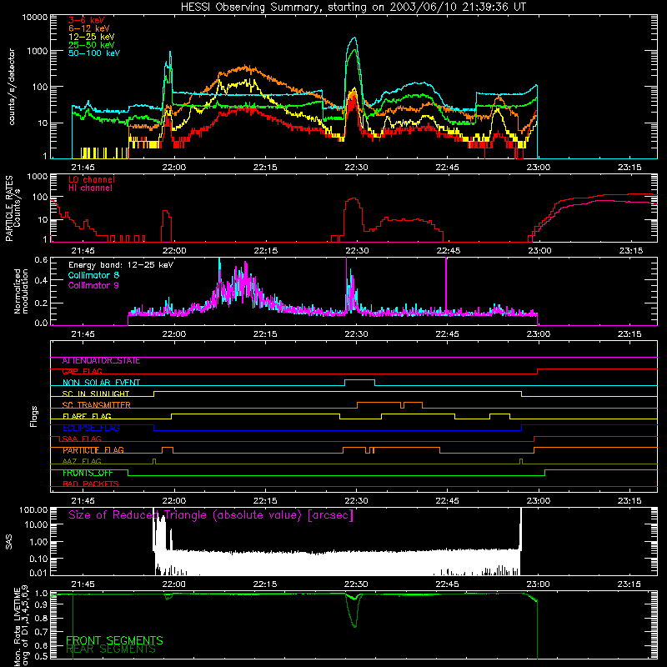This screenshot has height=667, width=667.
Task: Click the '0.7' tick on livetime axis
Action: (41, 632)
